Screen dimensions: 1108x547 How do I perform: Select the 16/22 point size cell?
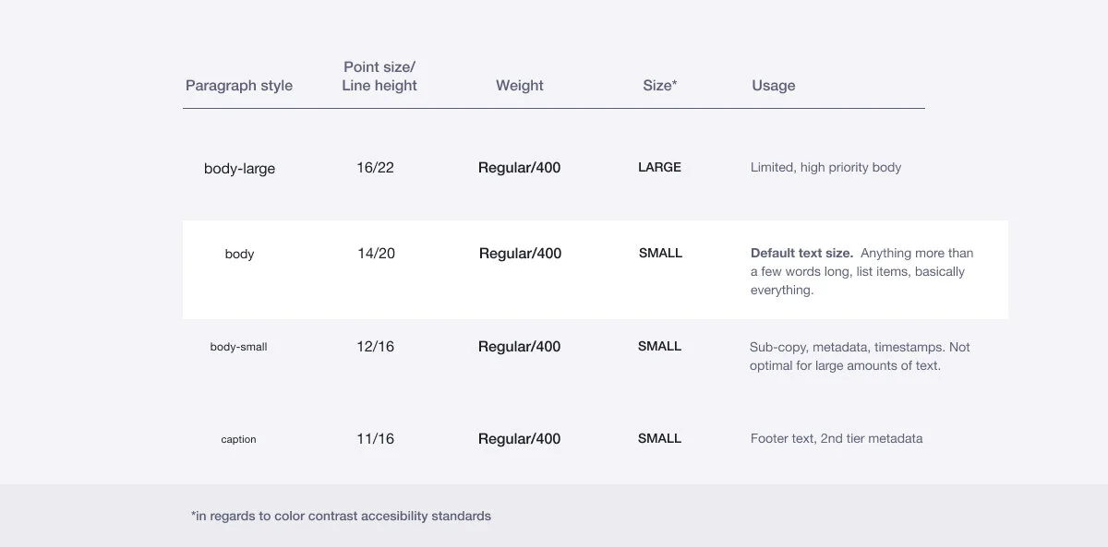pos(376,168)
